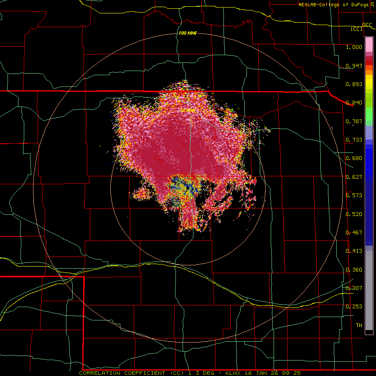This screenshot has height=376, width=376.
Task: Click the 0.360 legend value
Action: (354, 270)
